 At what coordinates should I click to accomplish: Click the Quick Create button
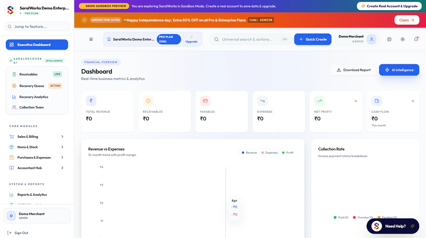click(313, 39)
